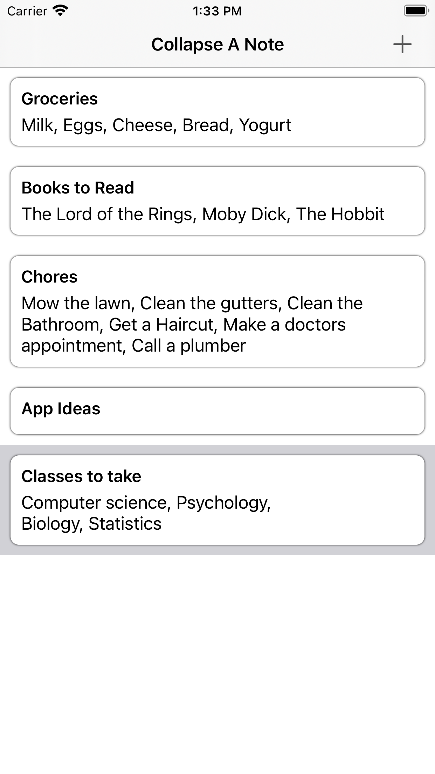Click the Collapse A Note title
The image size is (435, 774).
(x=217, y=45)
